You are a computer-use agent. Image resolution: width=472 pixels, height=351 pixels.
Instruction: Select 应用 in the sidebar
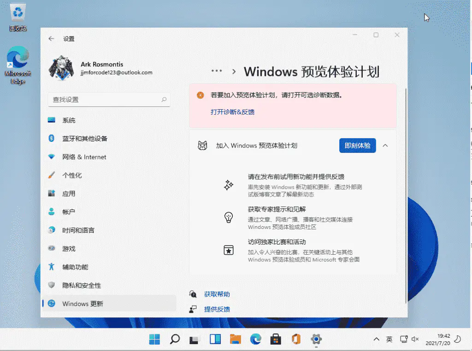[109, 194]
